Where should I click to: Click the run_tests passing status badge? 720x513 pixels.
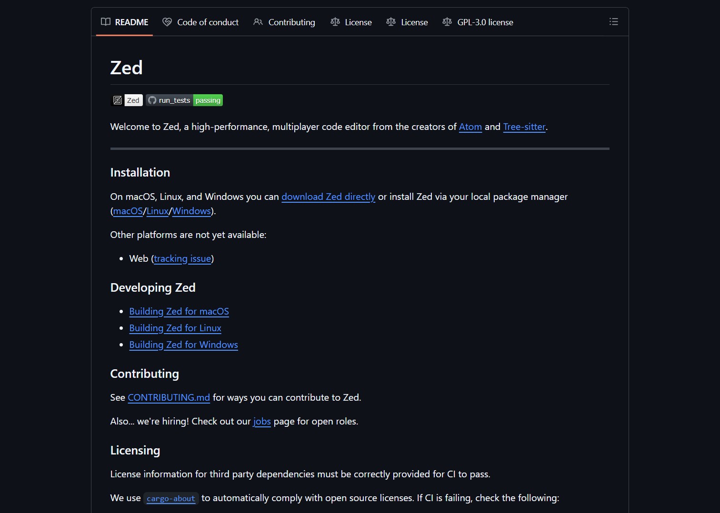(184, 100)
